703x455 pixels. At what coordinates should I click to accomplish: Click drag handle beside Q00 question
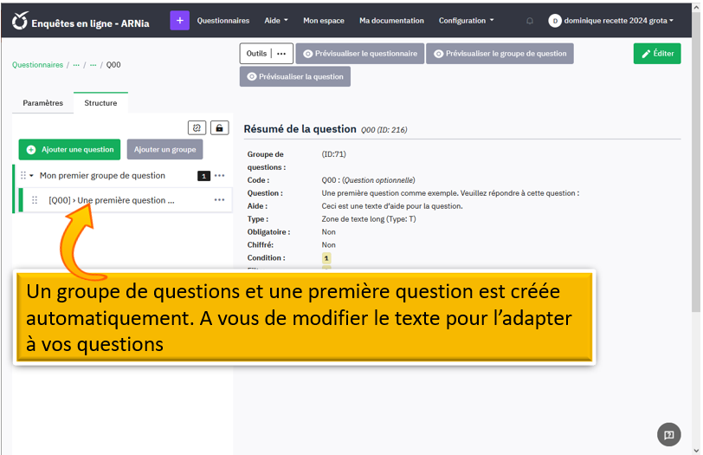[35, 200]
